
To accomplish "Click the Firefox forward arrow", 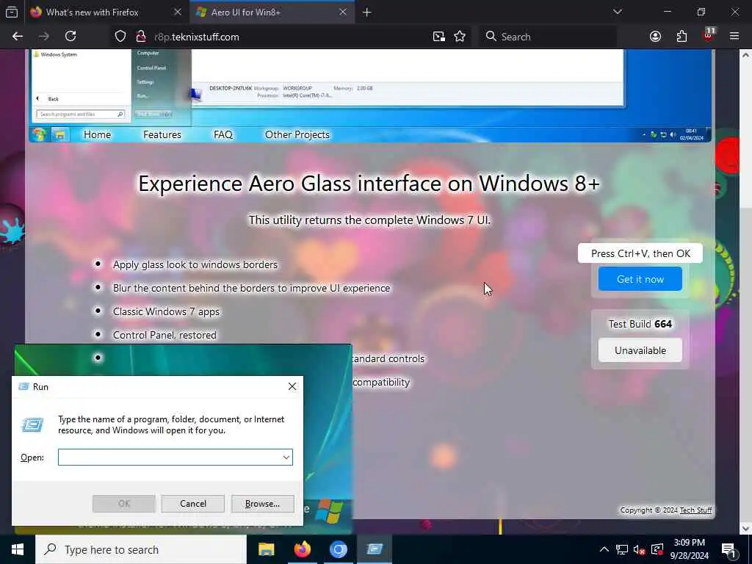I will pyautogui.click(x=44, y=37).
